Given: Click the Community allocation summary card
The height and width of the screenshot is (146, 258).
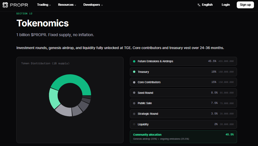Looking at the screenshot, I should tap(183, 137).
